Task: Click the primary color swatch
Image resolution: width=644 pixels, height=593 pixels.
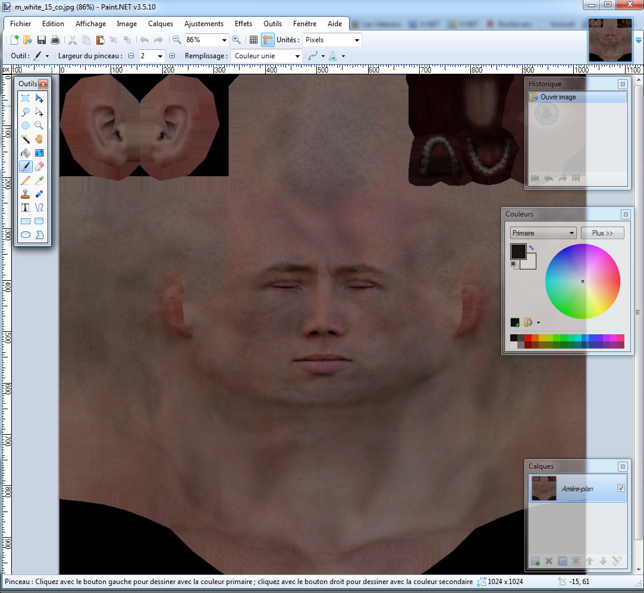Action: click(517, 251)
